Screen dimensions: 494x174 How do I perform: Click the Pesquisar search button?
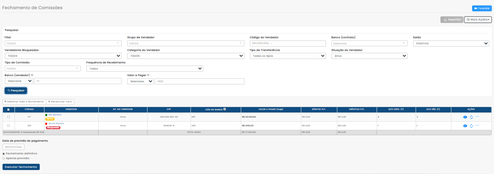(x=16, y=90)
